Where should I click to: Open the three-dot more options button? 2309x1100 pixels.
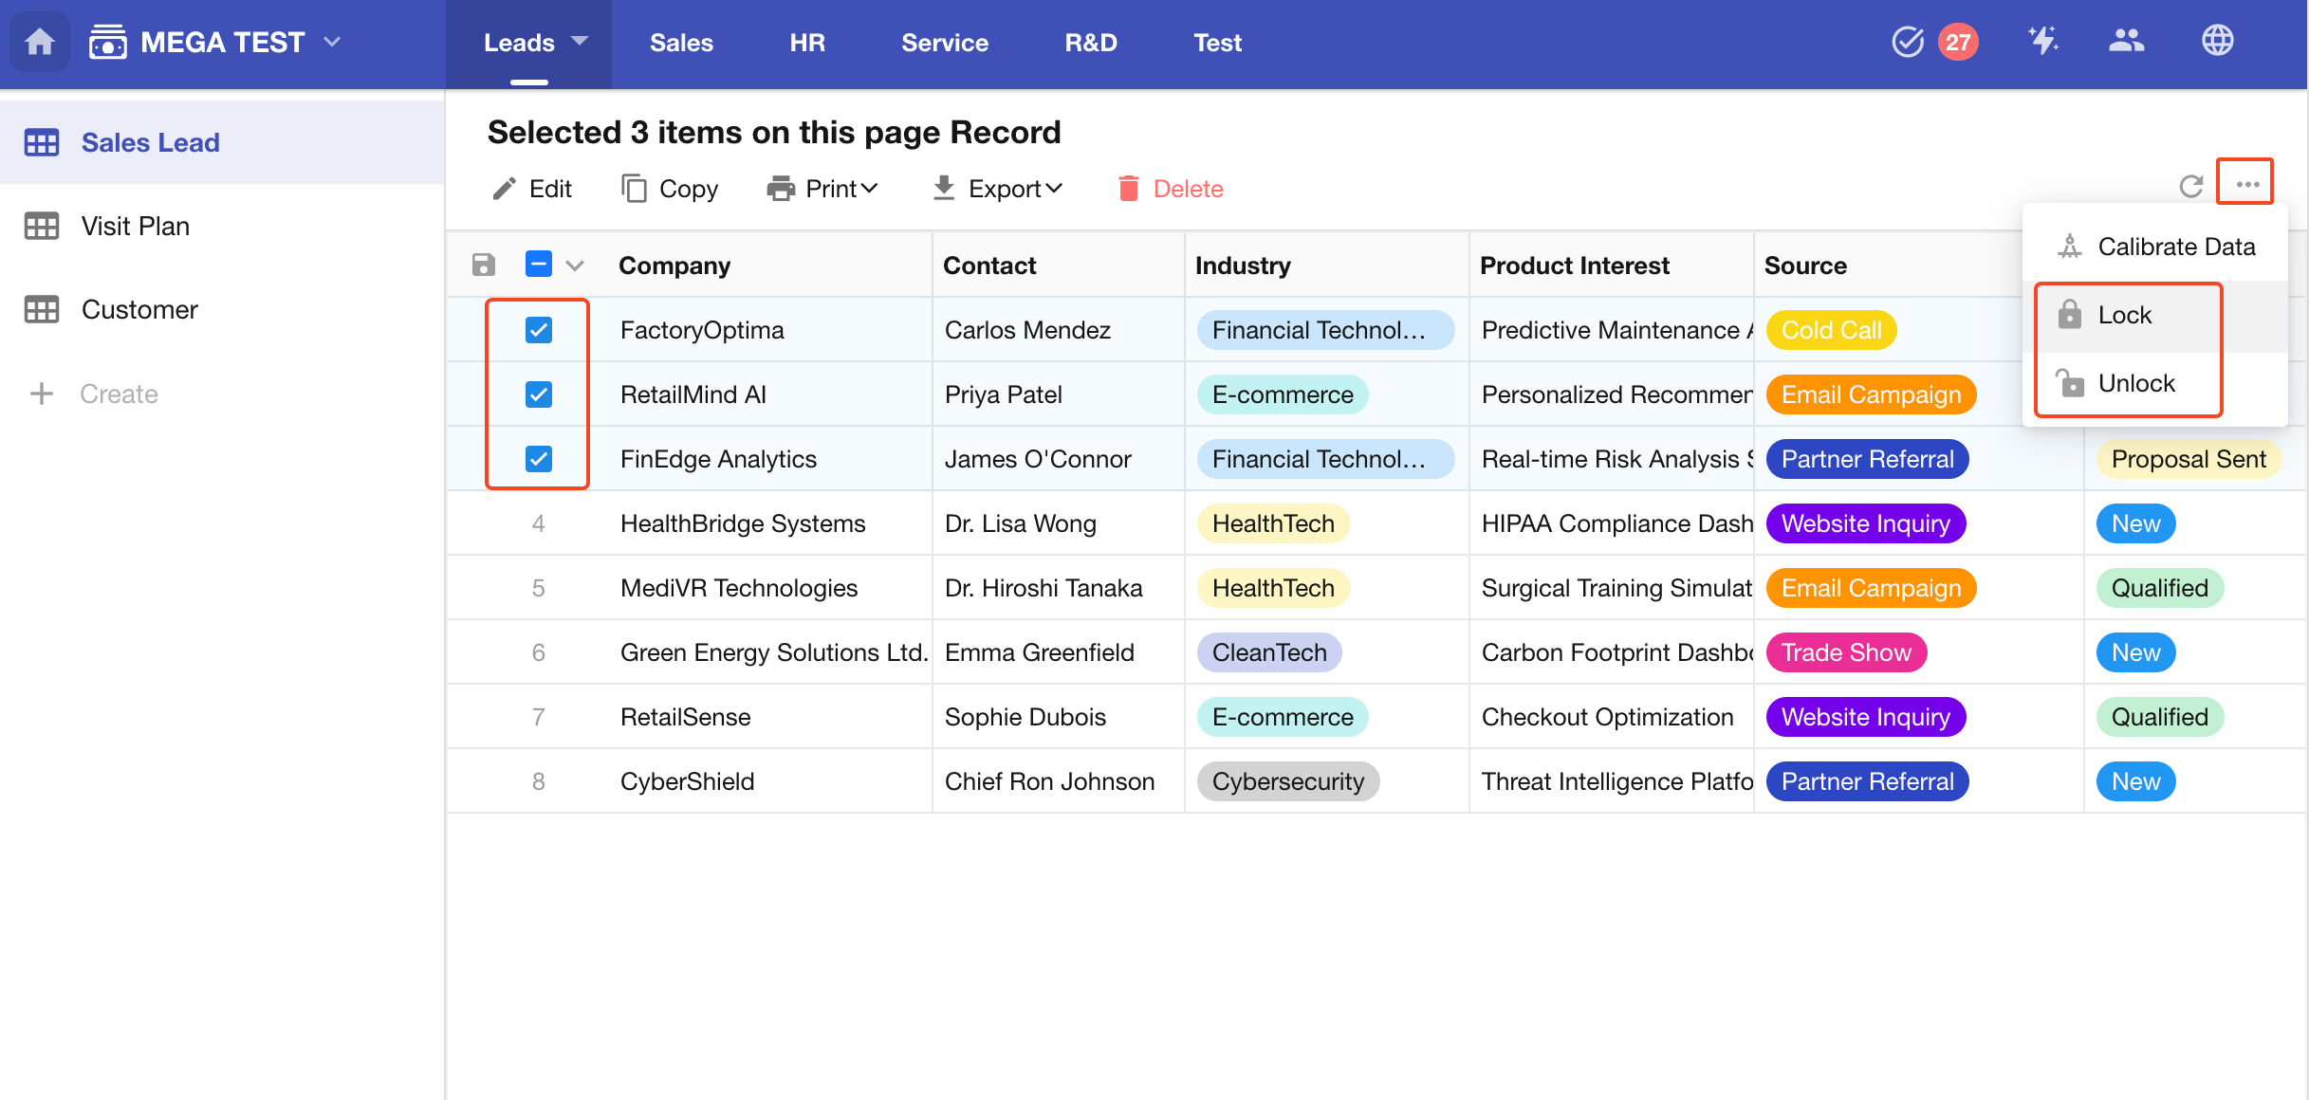(2246, 184)
